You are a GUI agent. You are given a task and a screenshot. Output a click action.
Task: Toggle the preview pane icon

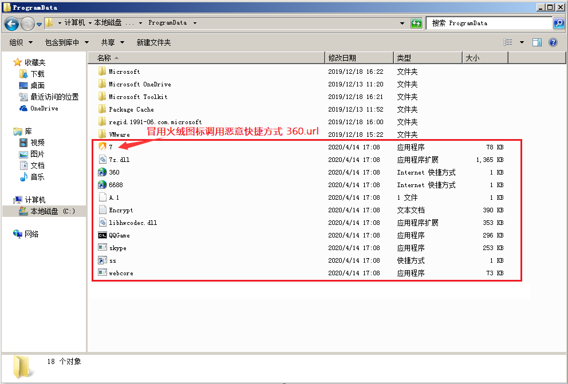pyautogui.click(x=537, y=42)
